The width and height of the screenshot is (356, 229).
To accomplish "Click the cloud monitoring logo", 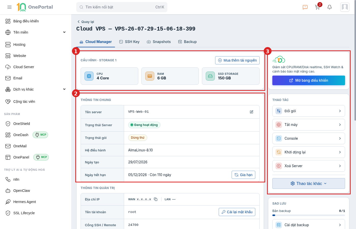I will coord(279,60).
